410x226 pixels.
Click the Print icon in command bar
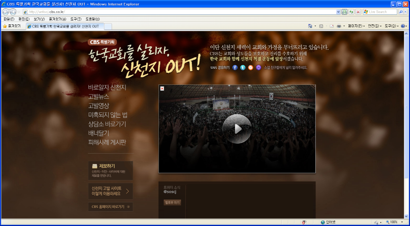coord(339,26)
